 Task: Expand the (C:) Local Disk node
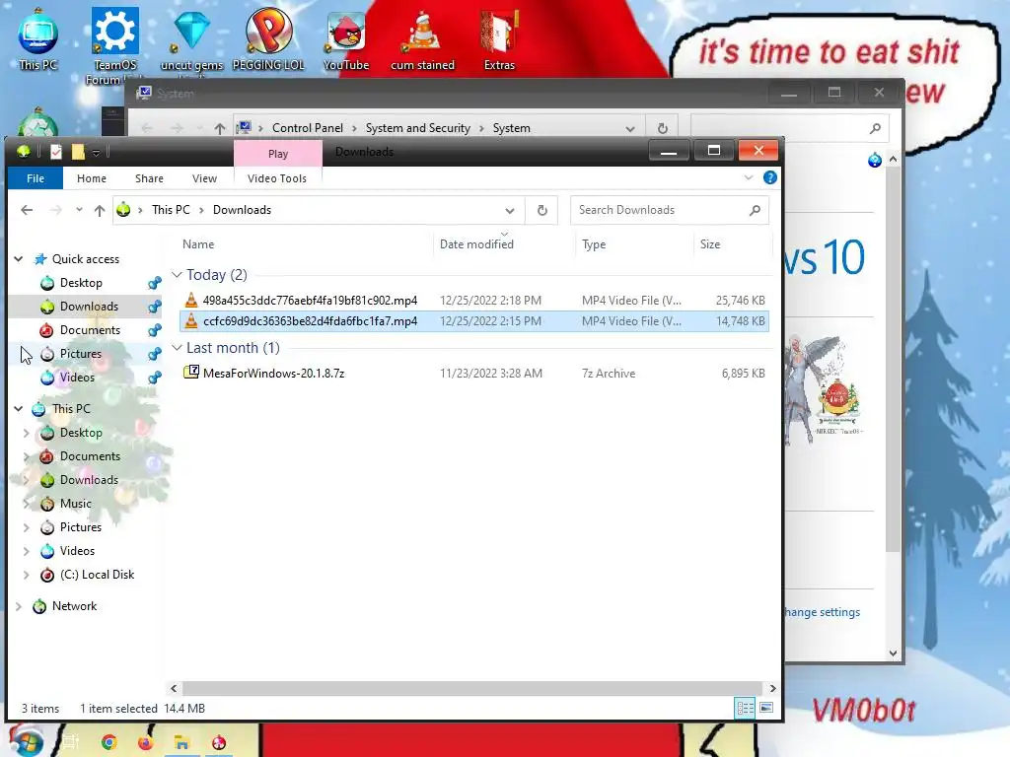27,575
